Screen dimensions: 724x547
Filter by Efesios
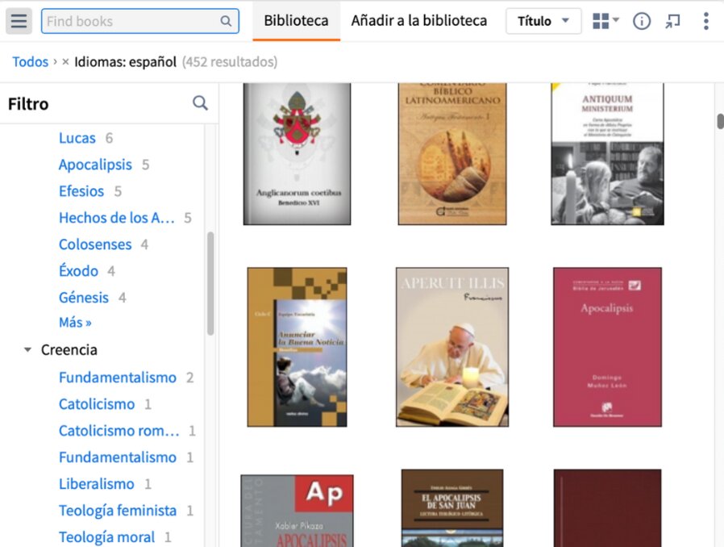pos(81,190)
